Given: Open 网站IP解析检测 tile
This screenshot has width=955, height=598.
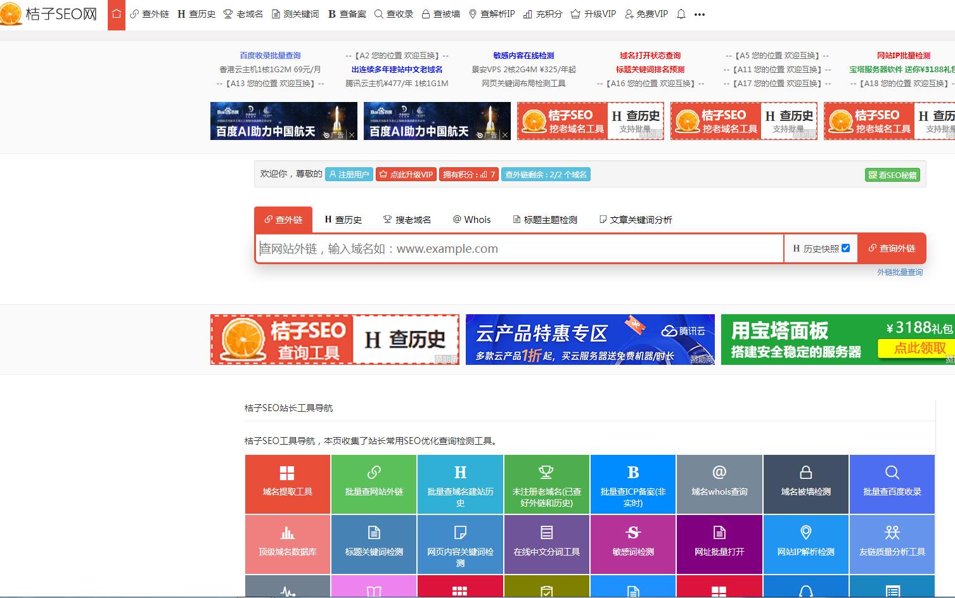Looking at the screenshot, I should [806, 544].
